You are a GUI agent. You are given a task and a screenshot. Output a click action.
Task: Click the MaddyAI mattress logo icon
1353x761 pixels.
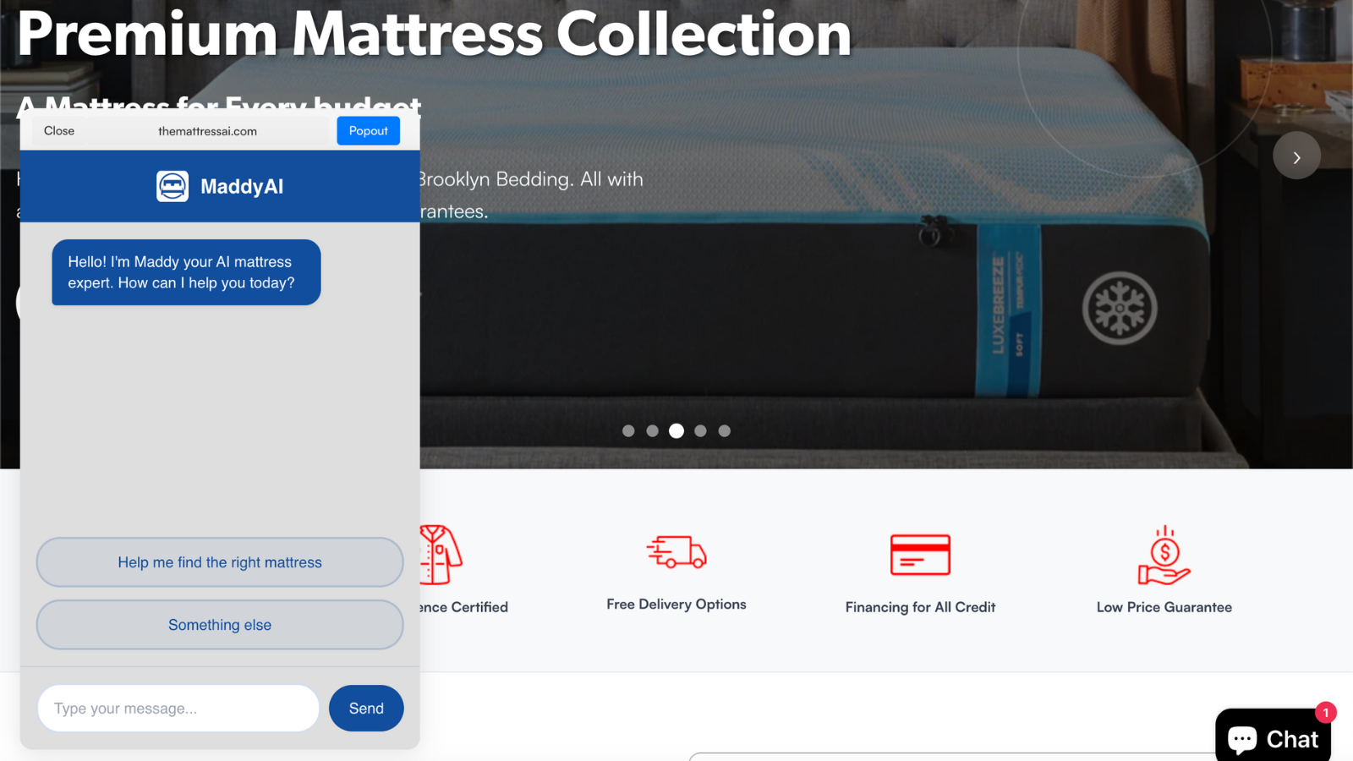[173, 186]
